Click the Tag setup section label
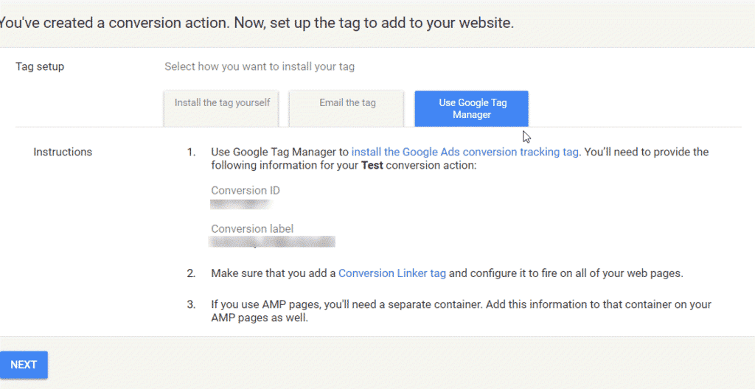The image size is (755, 389). click(40, 66)
